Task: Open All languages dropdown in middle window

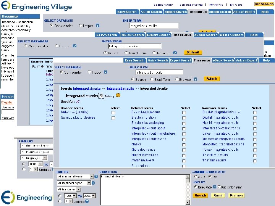Action: [x=34, y=158]
